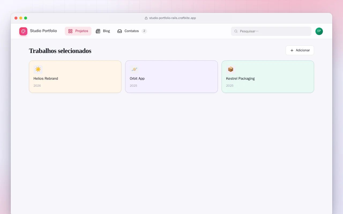Open the Contatos tab
Image resolution: width=343 pixels, height=214 pixels.
point(132,31)
